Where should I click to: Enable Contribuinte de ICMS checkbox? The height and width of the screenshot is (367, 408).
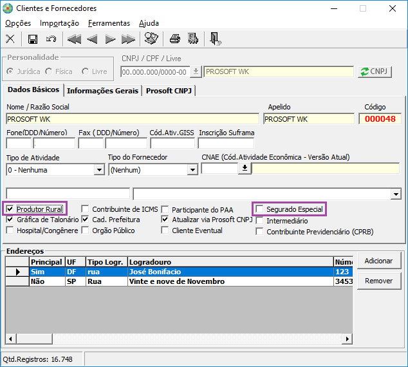click(85, 209)
